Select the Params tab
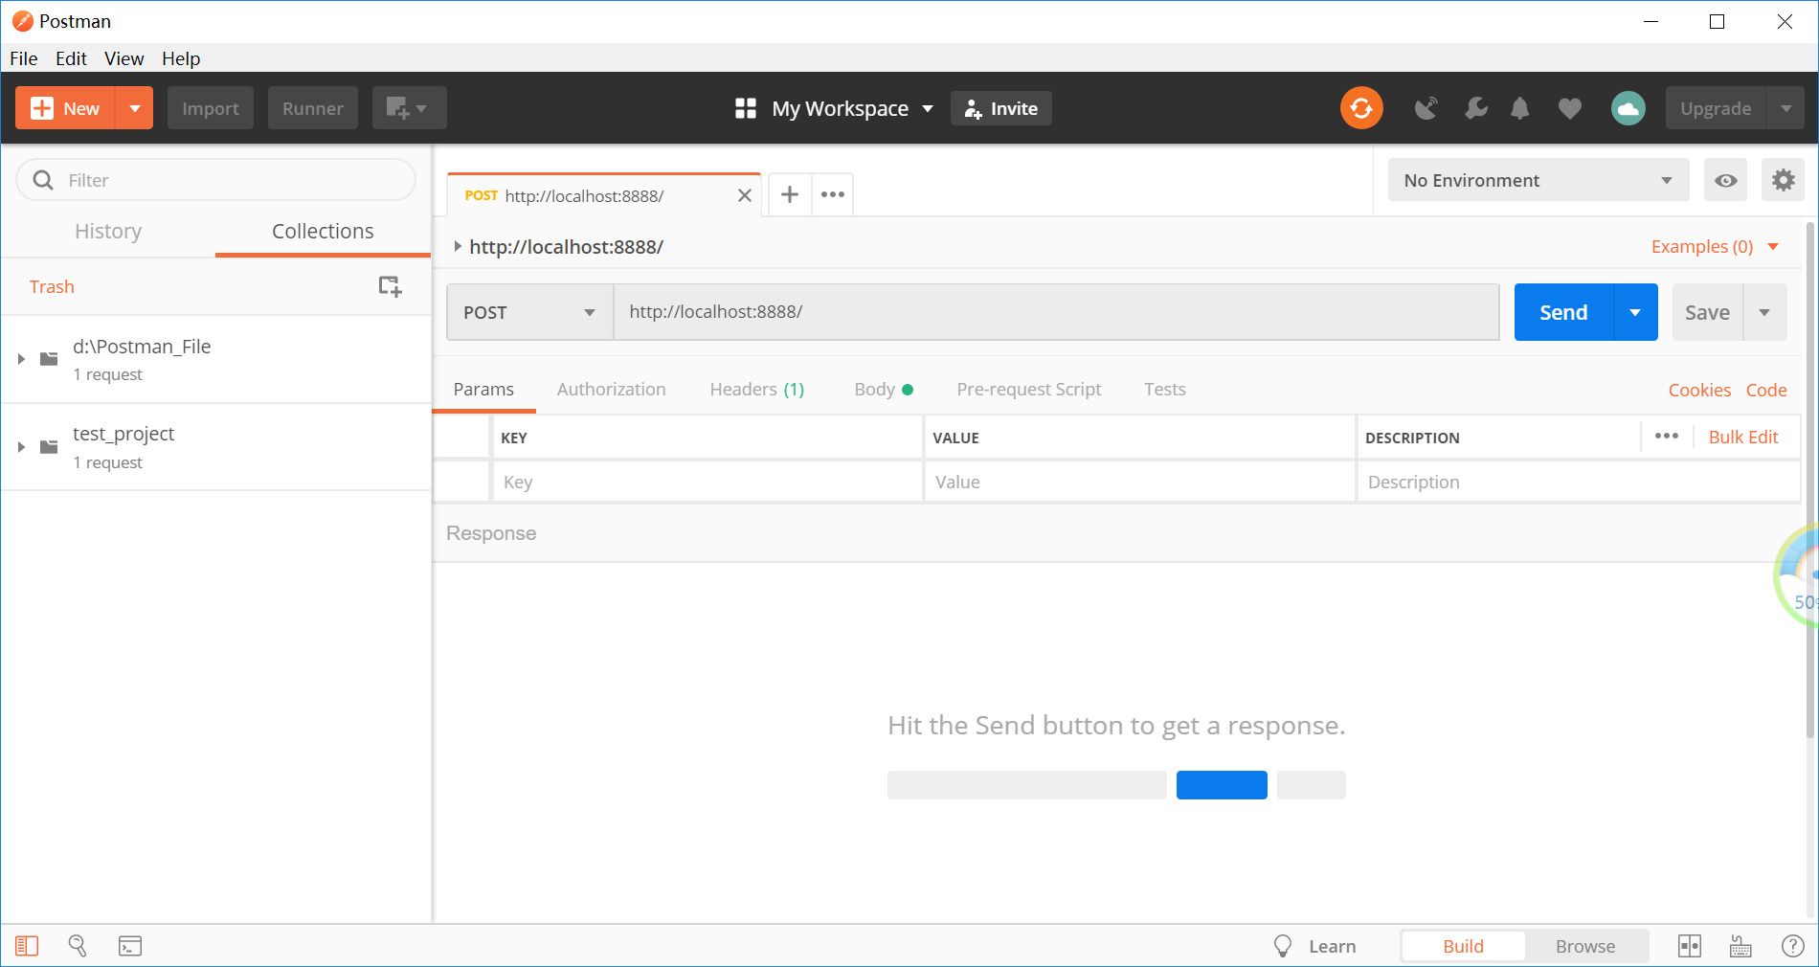Image resolution: width=1819 pixels, height=967 pixels. [x=483, y=389]
